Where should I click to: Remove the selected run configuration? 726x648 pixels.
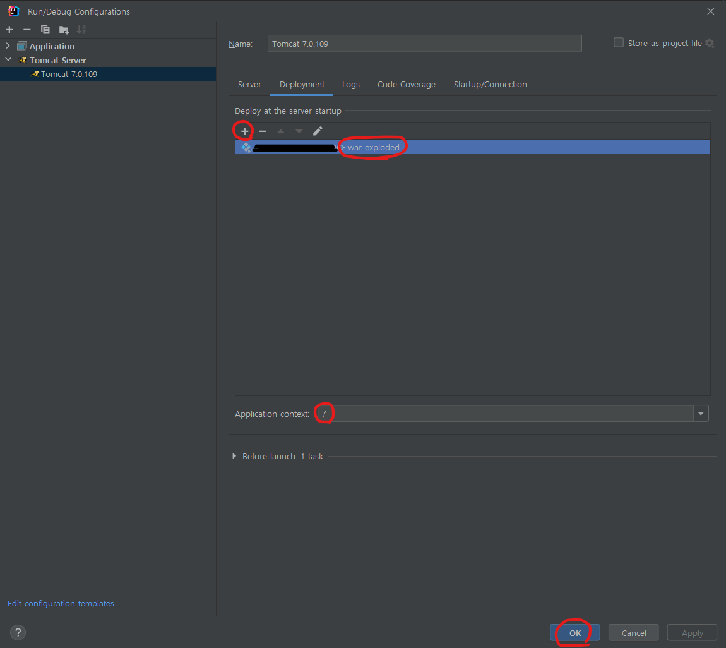[x=27, y=30]
